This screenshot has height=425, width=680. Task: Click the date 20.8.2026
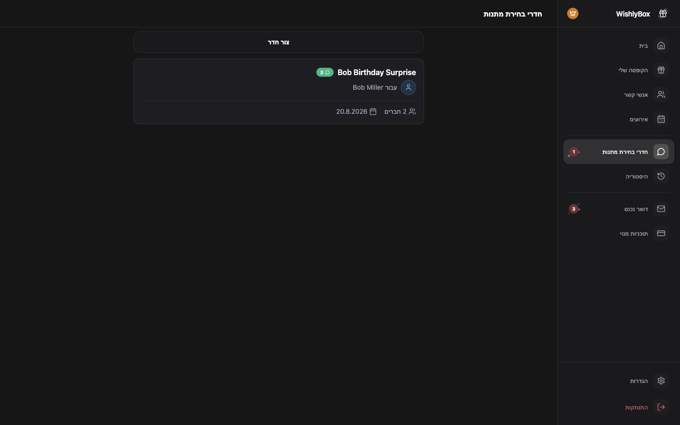pos(352,111)
